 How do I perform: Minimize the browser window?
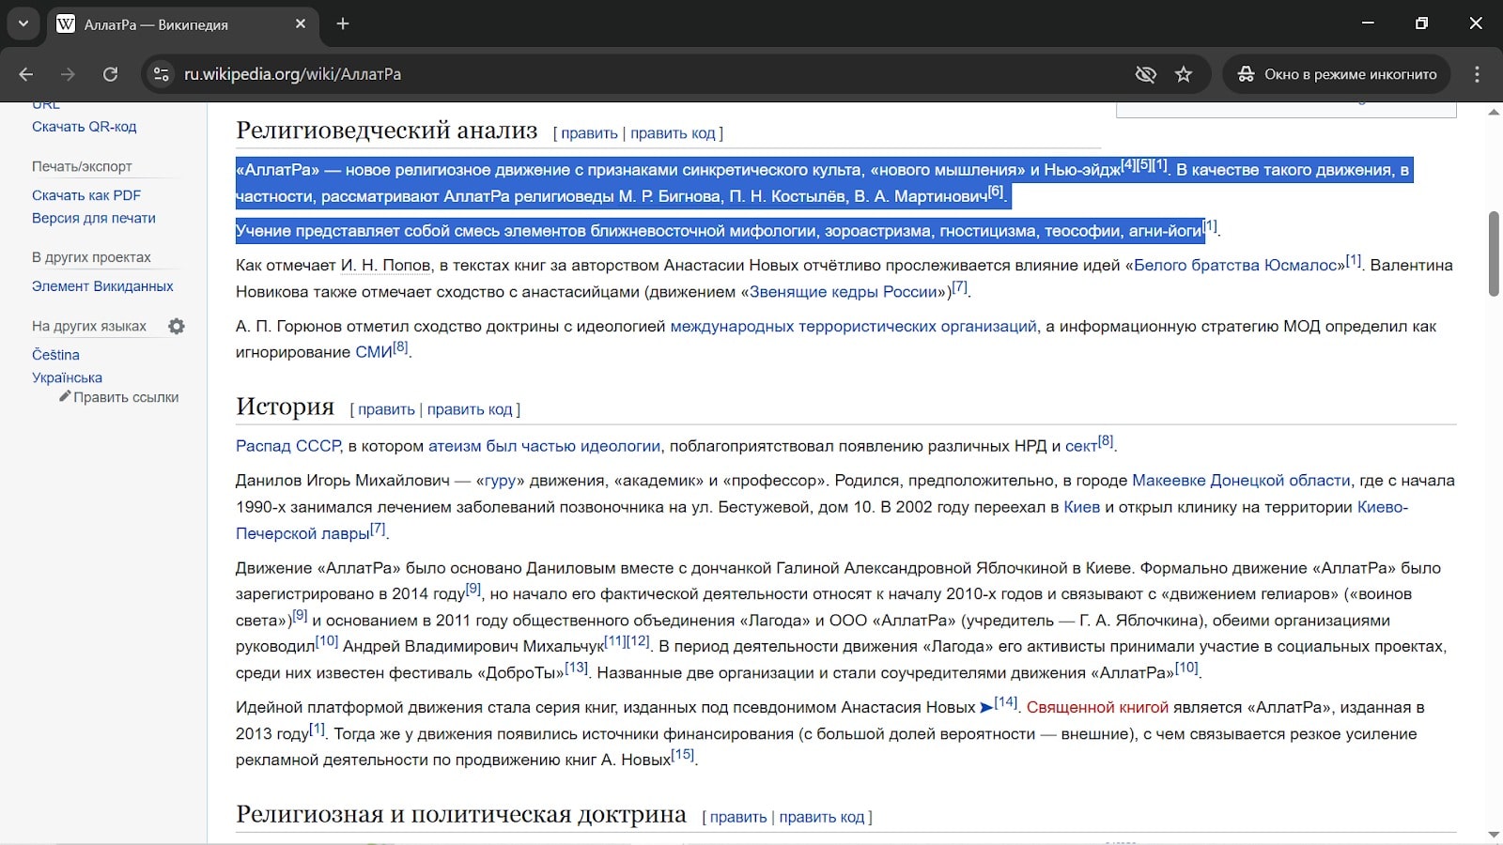tap(1368, 23)
